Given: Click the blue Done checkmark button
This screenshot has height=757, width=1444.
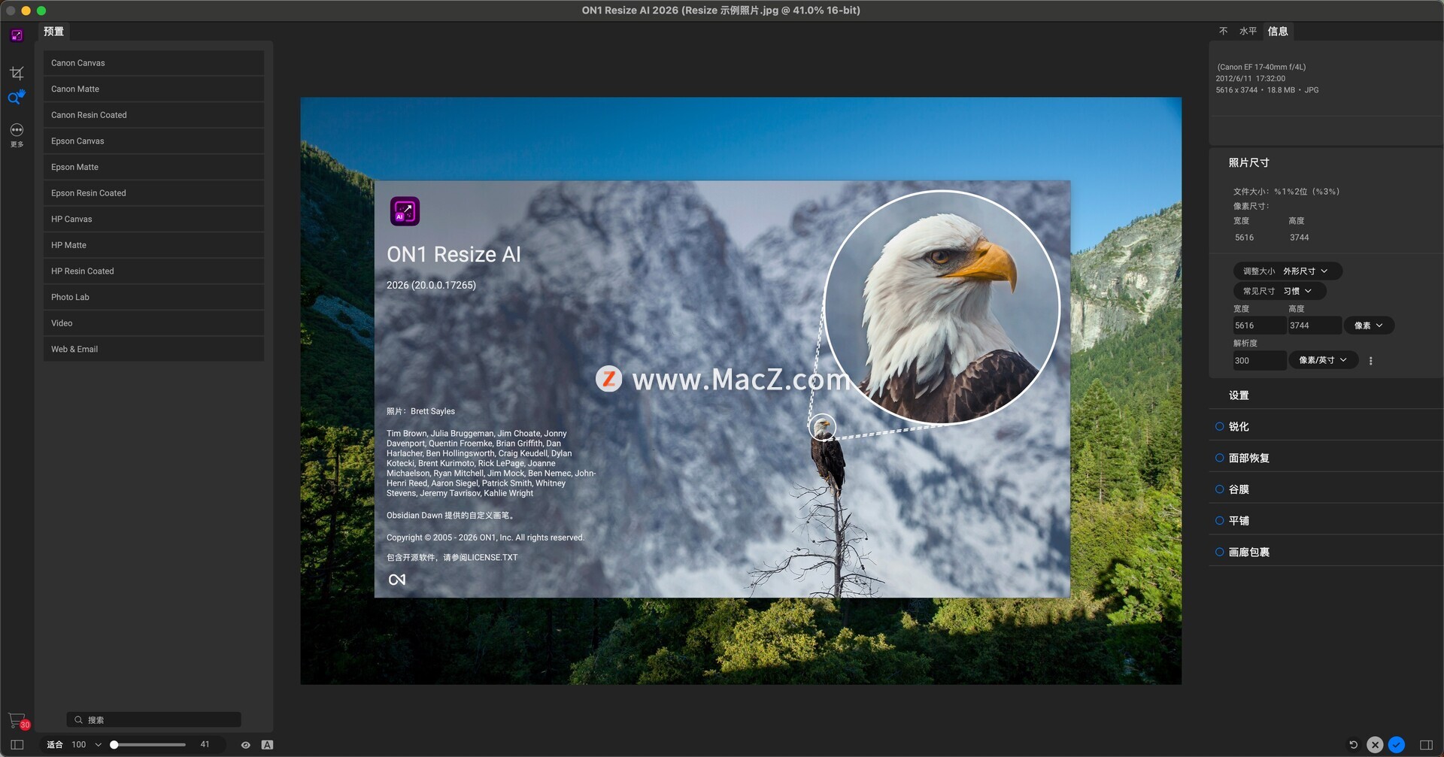Looking at the screenshot, I should click(1397, 745).
